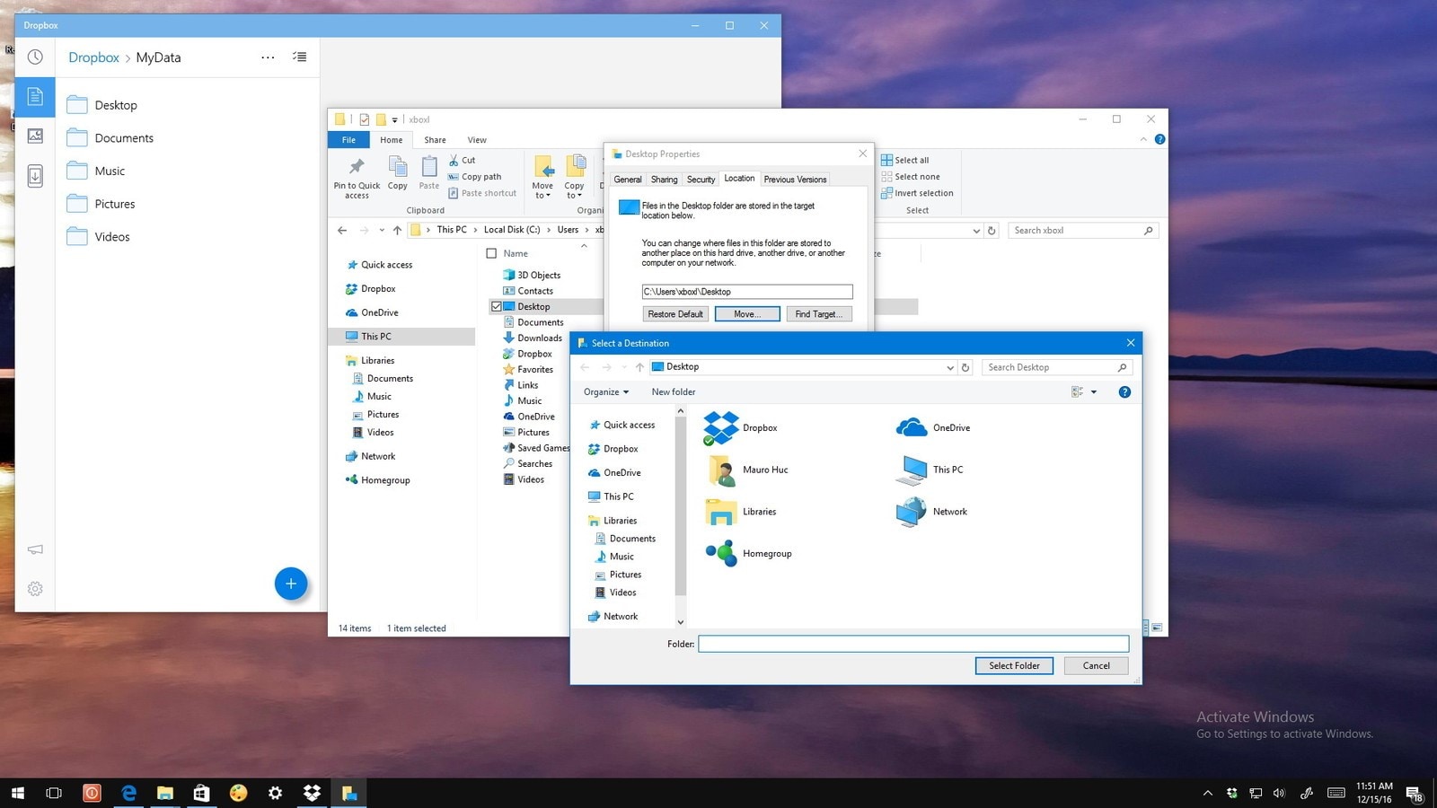Refresh the Select a Destination address bar
Screen dimensions: 1437x808
(965, 367)
